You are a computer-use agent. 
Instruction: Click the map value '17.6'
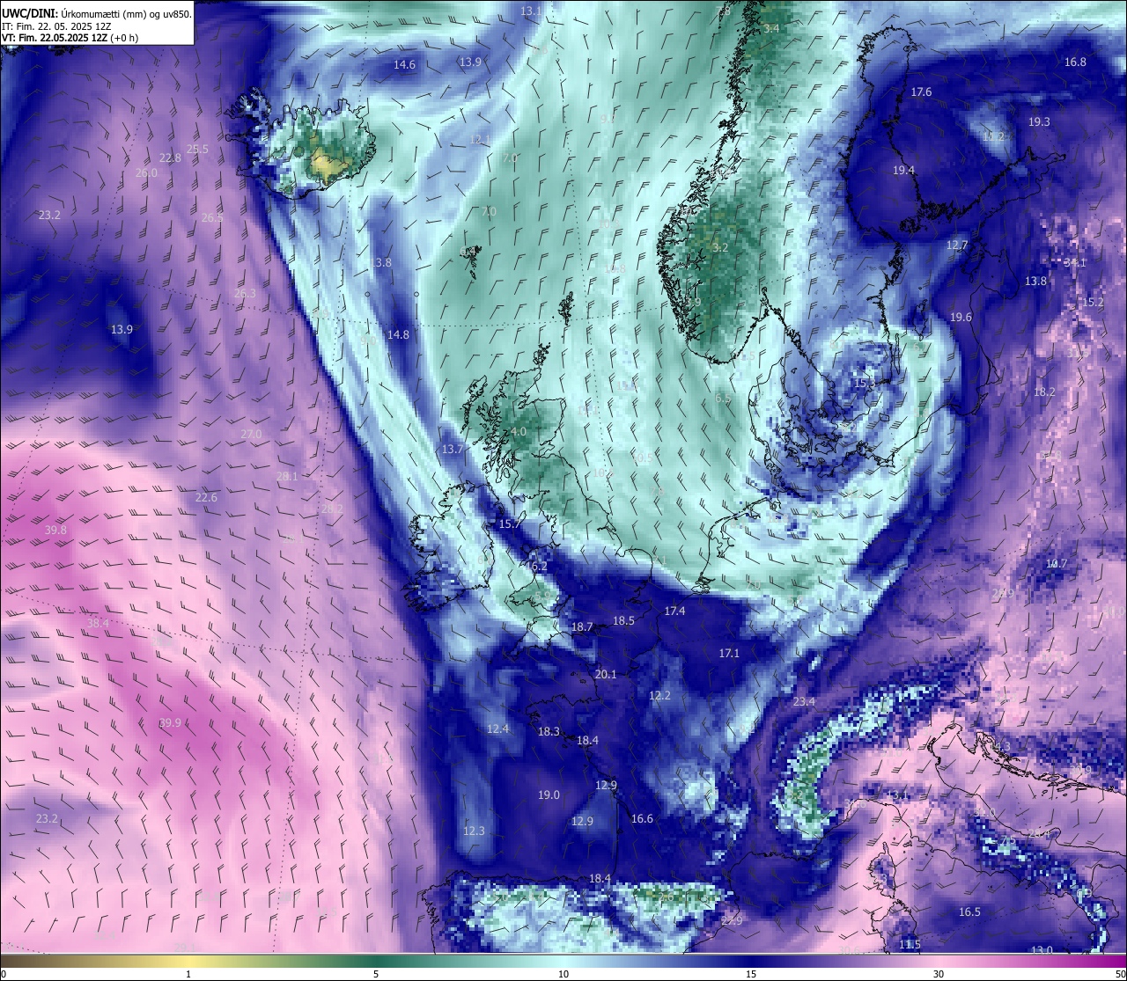(x=921, y=92)
